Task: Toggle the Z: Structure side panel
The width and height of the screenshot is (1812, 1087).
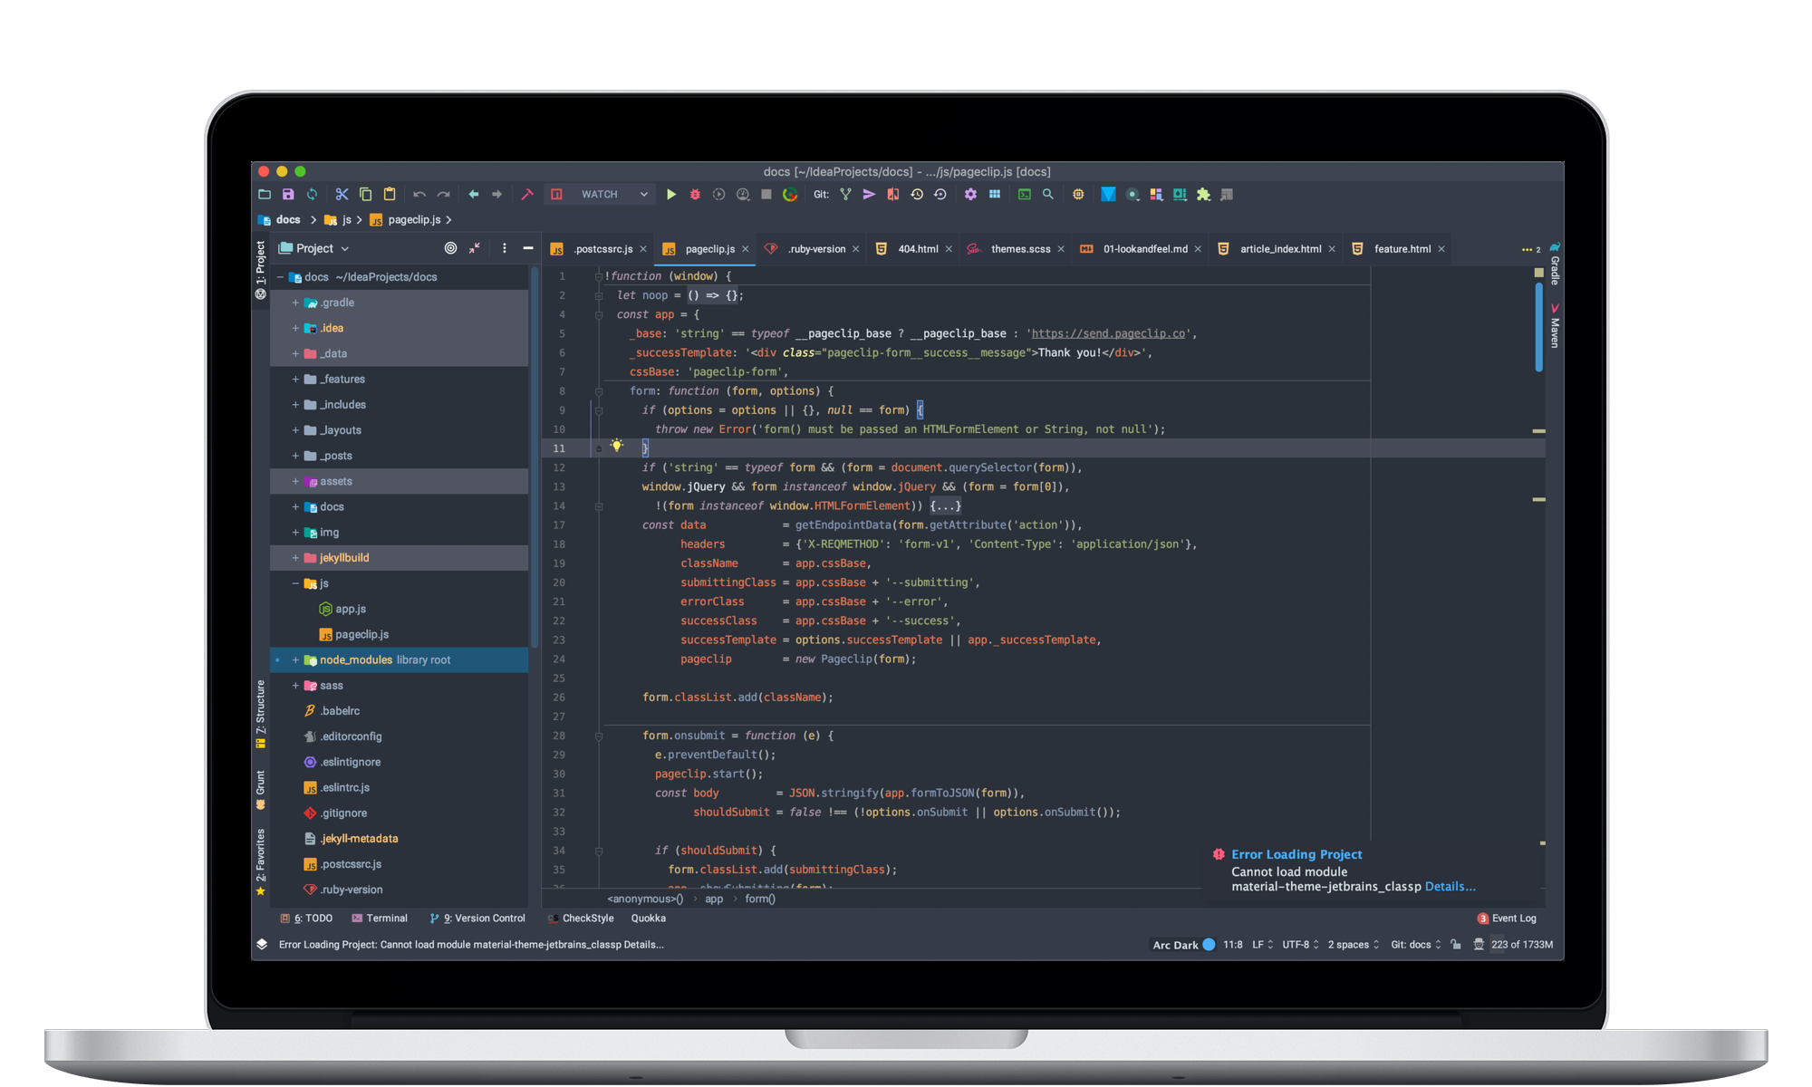Action: pos(261,714)
